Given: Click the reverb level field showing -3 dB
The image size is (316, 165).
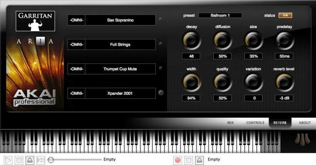Looking at the screenshot, I should point(284,98).
